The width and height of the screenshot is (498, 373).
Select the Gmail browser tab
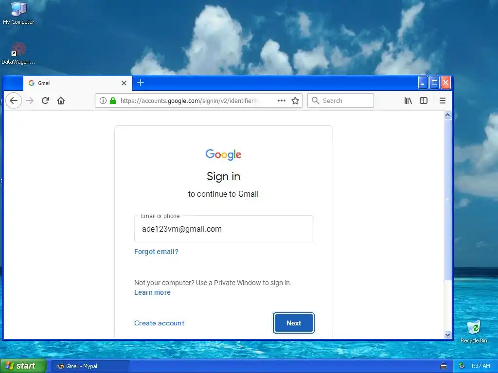(x=77, y=83)
